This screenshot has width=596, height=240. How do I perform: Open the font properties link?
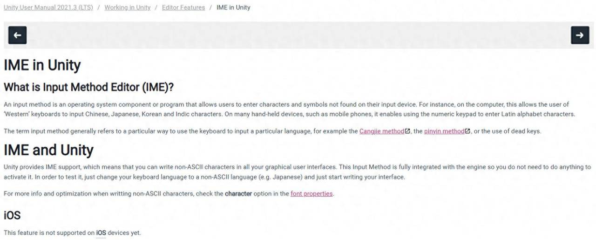(x=312, y=193)
